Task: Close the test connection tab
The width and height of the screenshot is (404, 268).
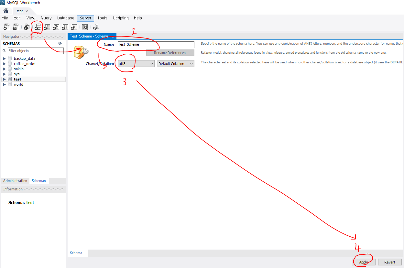Action: point(27,11)
